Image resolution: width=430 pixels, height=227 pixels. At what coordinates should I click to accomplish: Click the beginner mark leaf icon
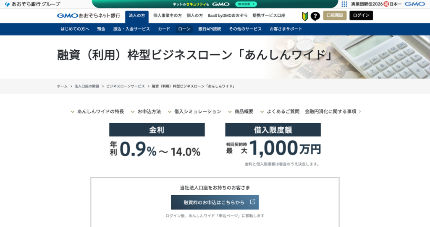point(305,16)
